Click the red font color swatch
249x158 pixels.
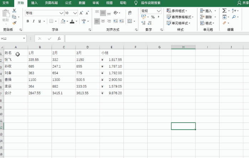tap(72, 21)
